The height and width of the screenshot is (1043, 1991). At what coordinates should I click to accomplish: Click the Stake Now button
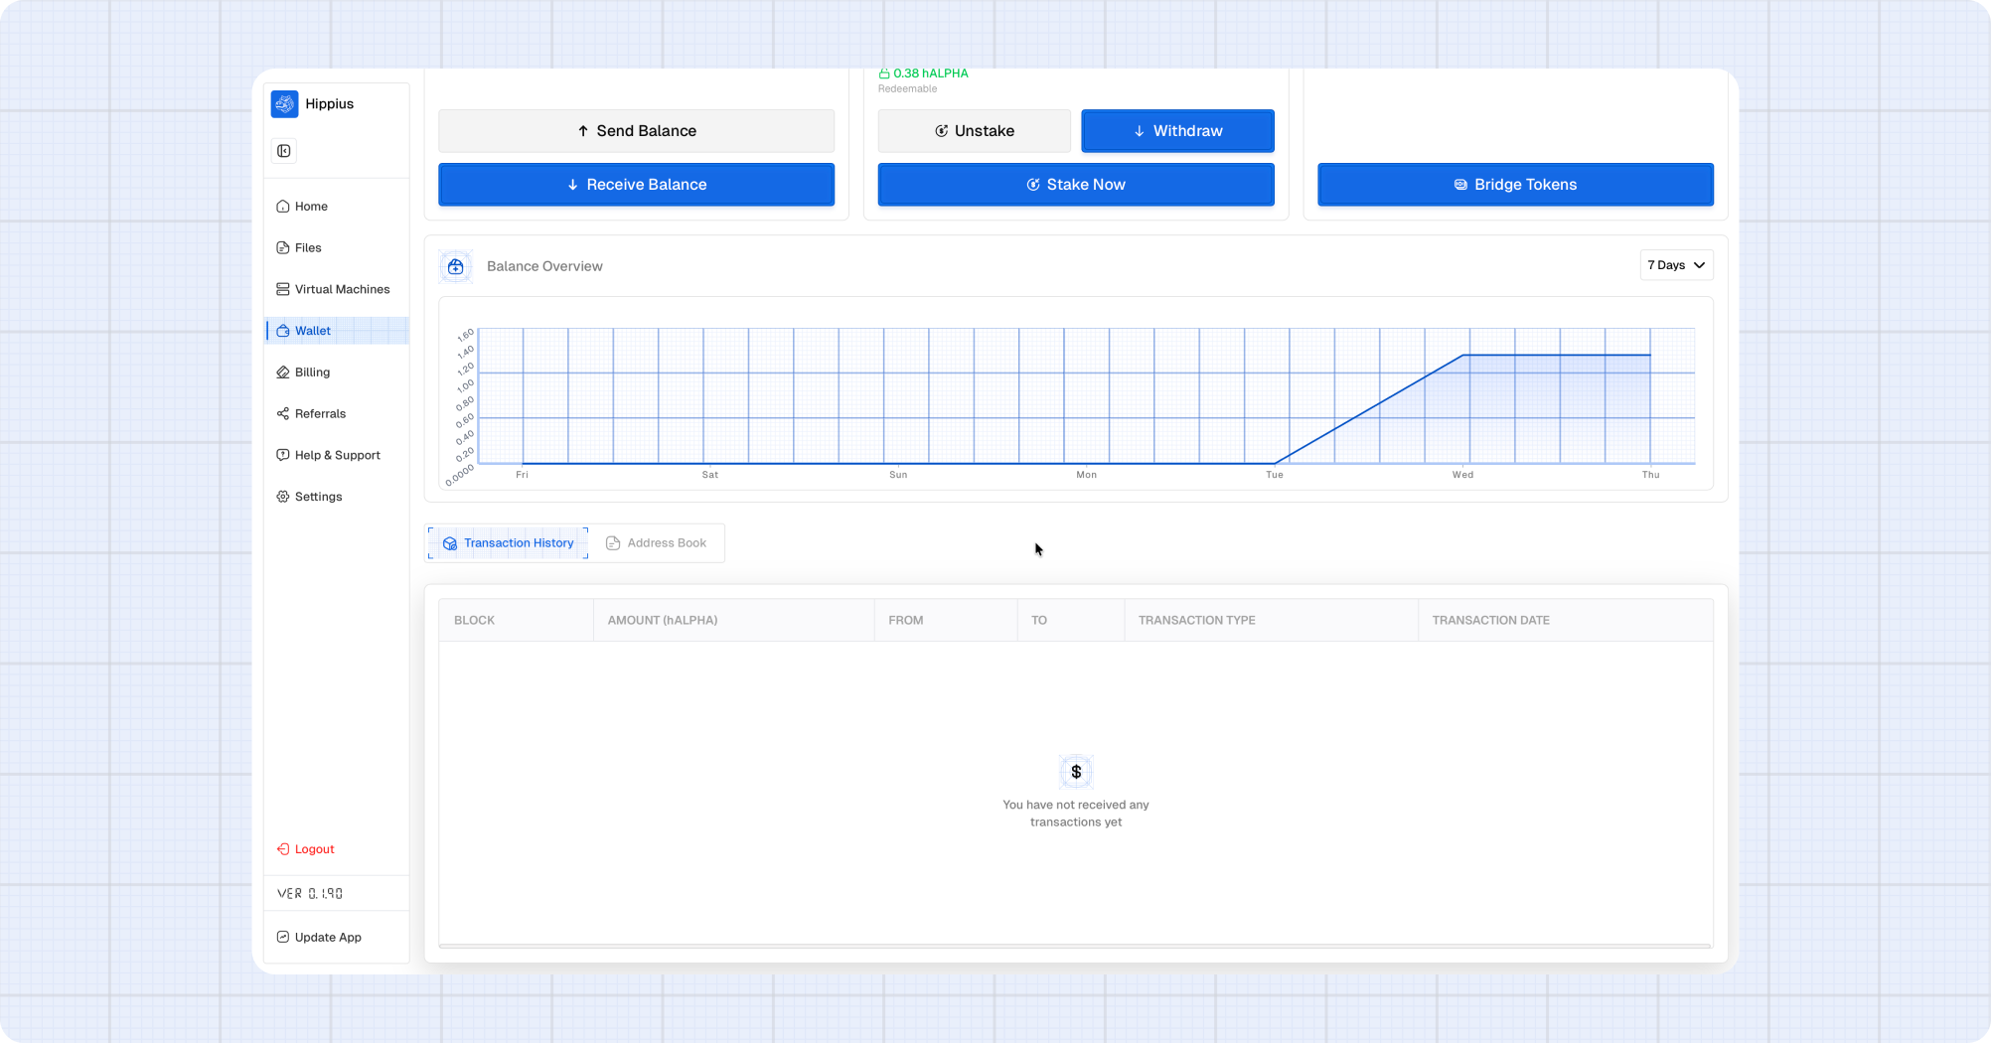coord(1075,184)
